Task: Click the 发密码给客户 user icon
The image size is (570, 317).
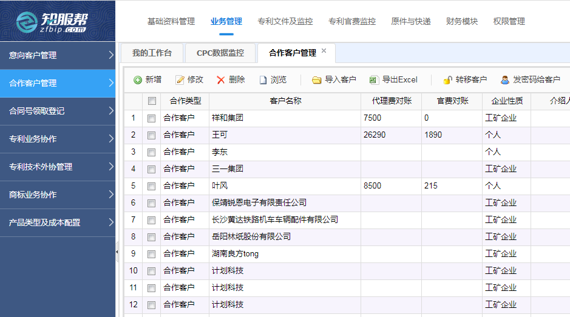Action: pyautogui.click(x=505, y=80)
